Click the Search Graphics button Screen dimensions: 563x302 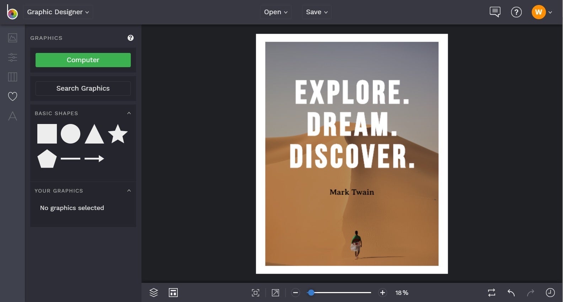point(83,88)
